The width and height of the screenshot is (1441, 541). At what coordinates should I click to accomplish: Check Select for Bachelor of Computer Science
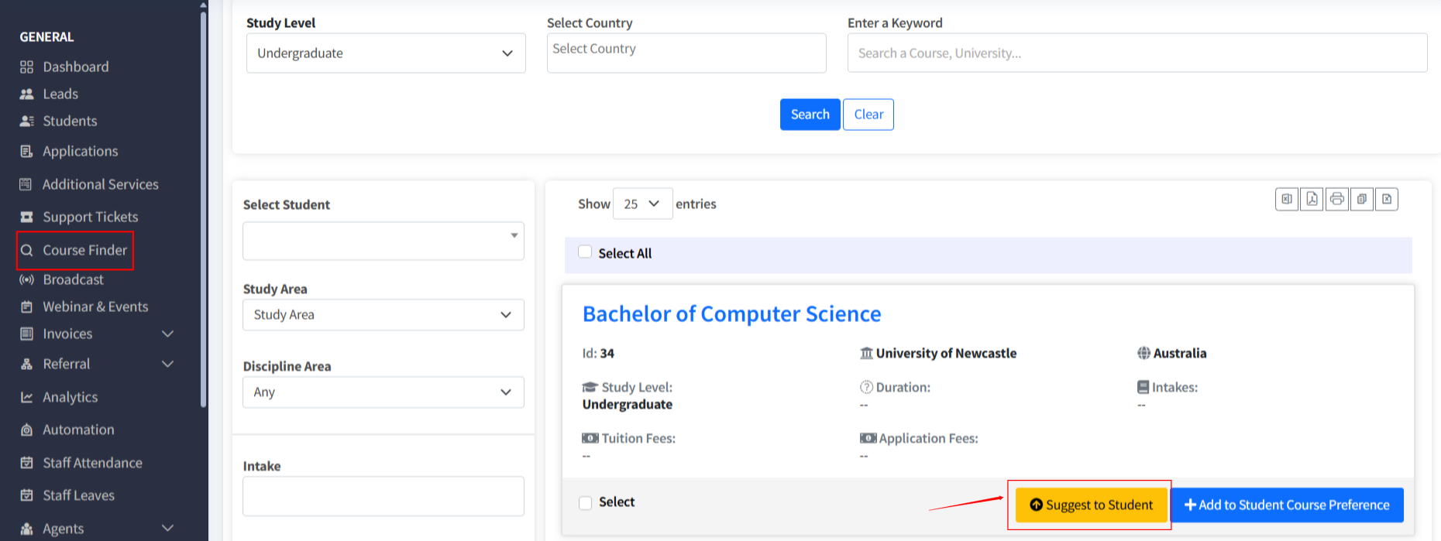(x=586, y=503)
